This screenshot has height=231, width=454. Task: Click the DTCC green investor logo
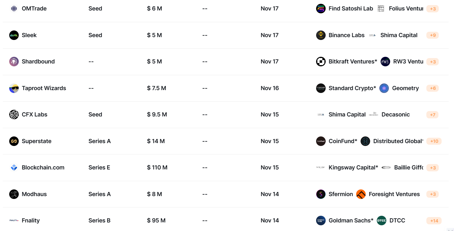[x=382, y=221]
